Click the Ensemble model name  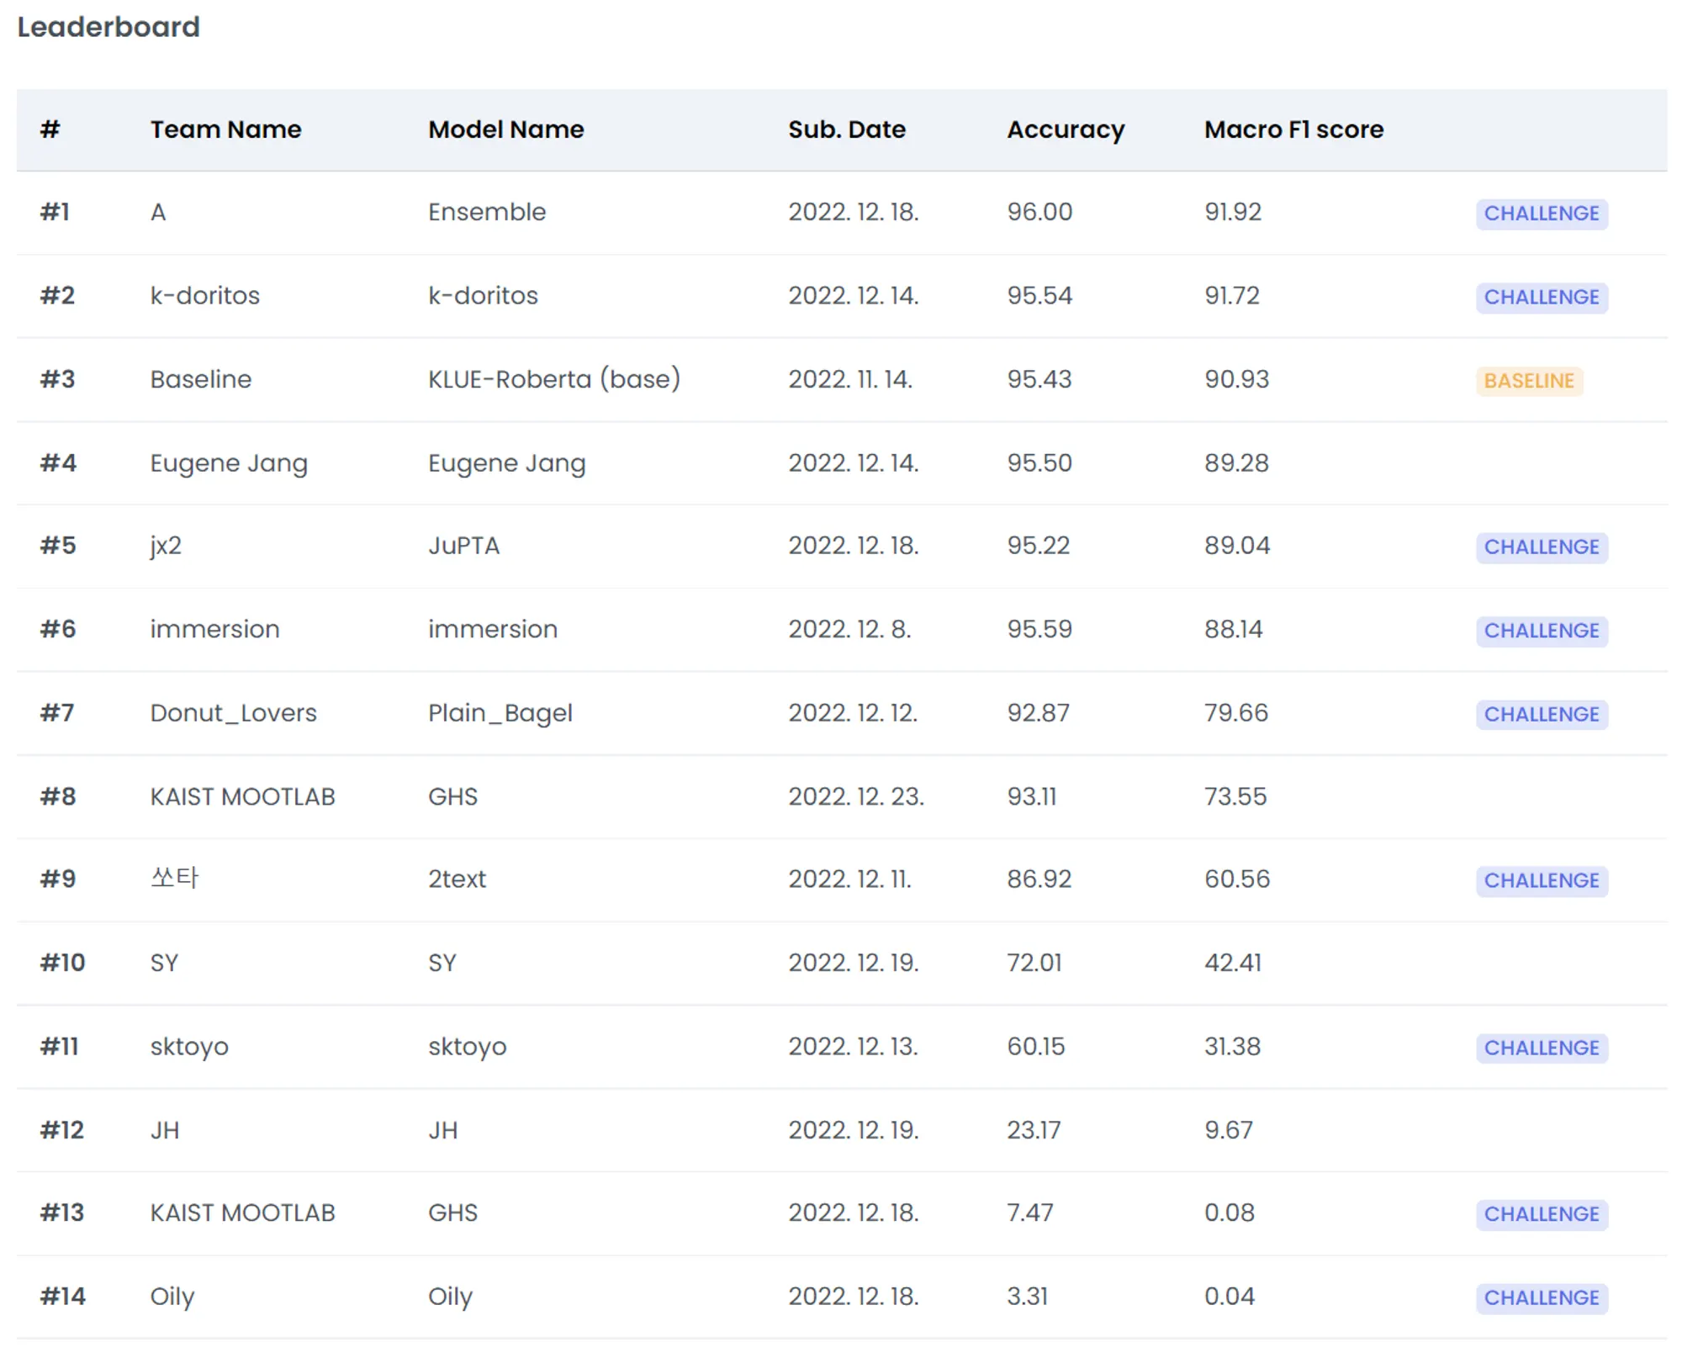click(x=486, y=212)
